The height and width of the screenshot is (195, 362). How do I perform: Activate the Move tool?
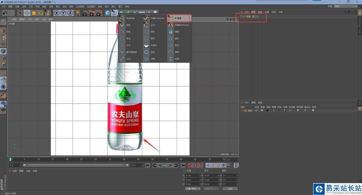tap(27, 13)
